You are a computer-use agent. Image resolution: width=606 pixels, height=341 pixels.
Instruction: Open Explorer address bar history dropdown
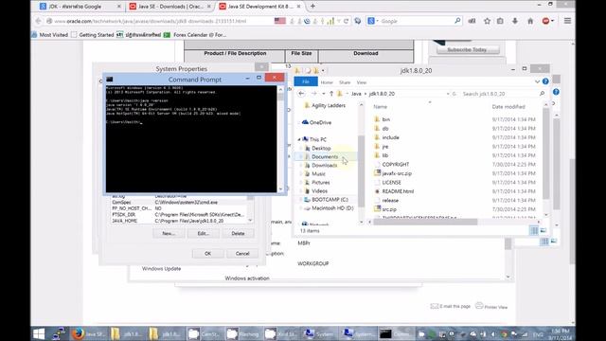coord(448,94)
